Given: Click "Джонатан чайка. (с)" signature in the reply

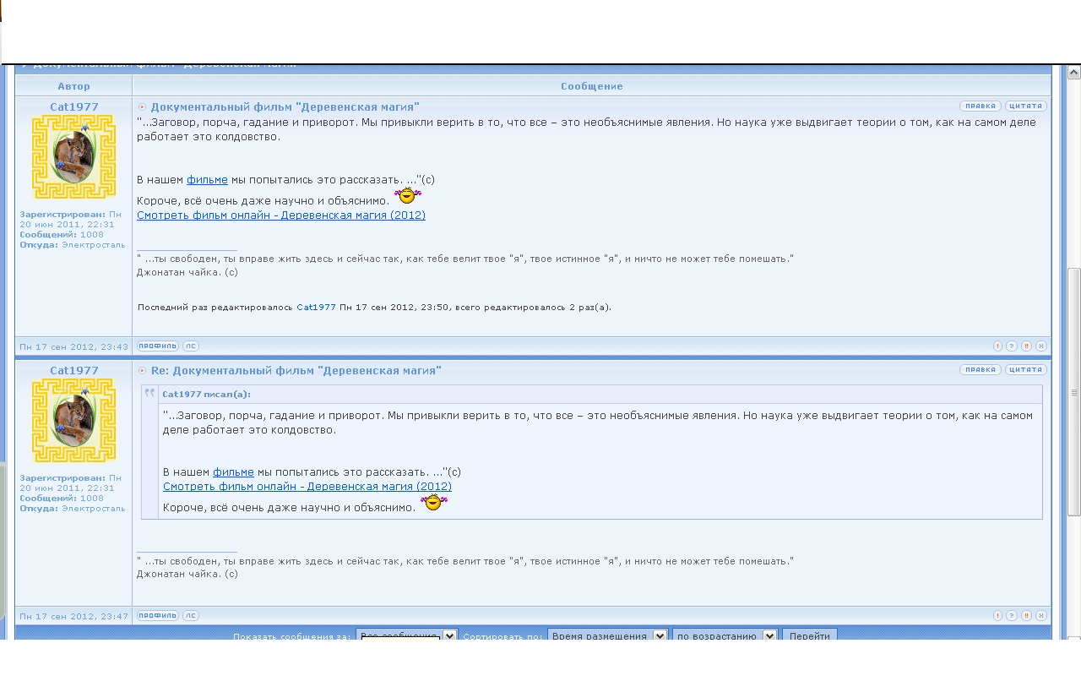Looking at the screenshot, I should pos(187,575).
